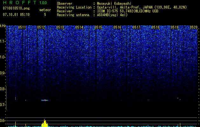This screenshot has height=127, width=200.
Task: Click the 0514 time marker
Action: click(79, 27)
